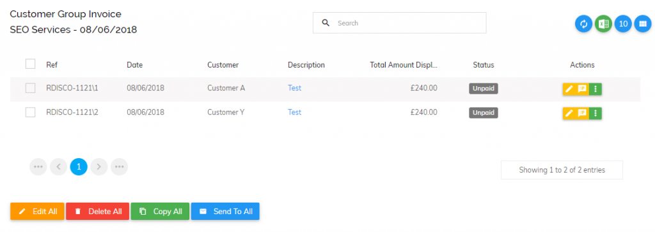Sort table by Date column header
Viewport: 655px width, 232px height.
pyautogui.click(x=134, y=65)
